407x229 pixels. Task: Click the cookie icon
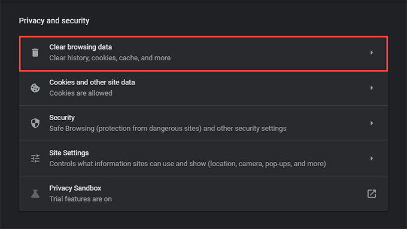(x=35, y=88)
